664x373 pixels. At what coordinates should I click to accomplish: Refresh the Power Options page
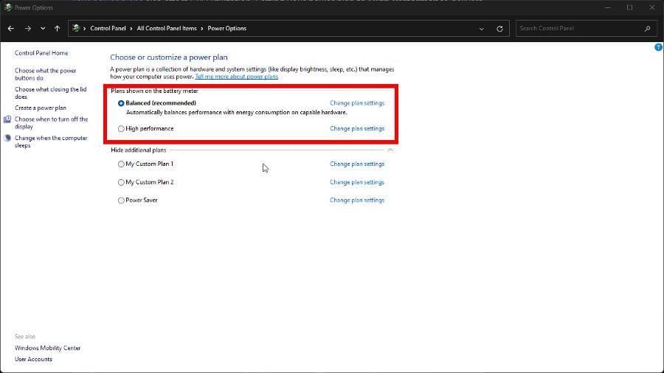(x=499, y=29)
